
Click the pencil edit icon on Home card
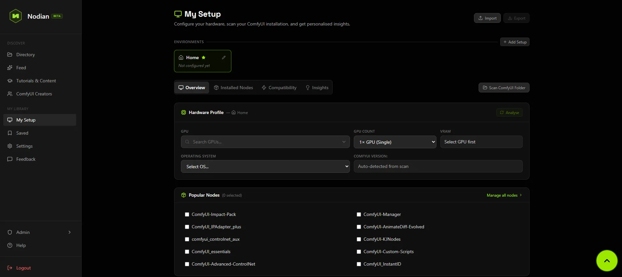224,57
